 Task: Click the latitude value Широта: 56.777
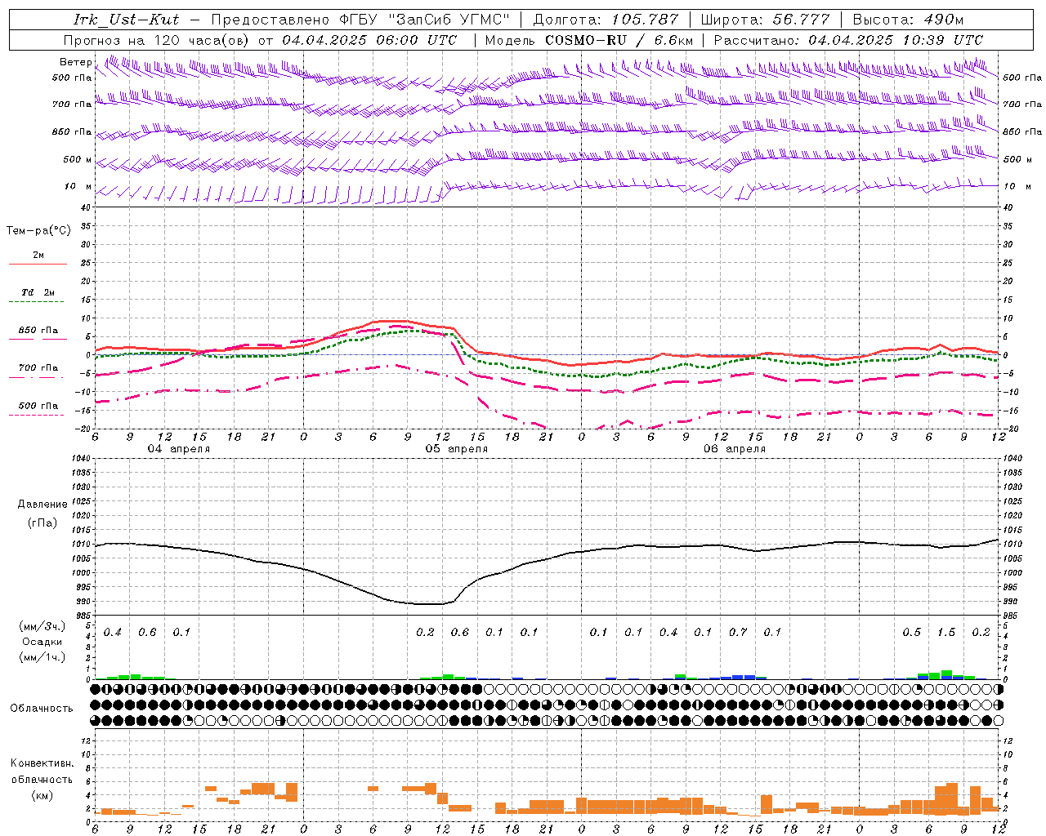766,20
